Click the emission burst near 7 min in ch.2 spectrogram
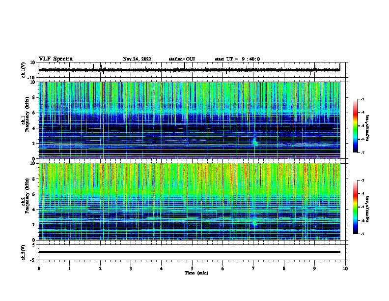The image size is (389, 301). pyautogui.click(x=254, y=222)
